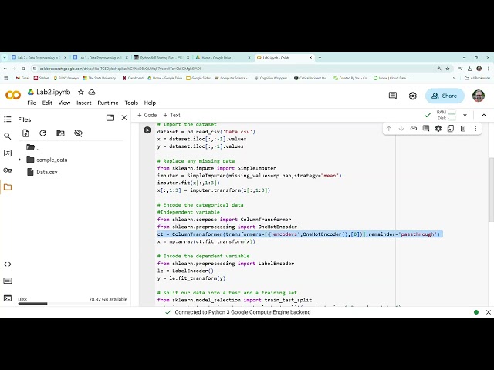
Task: Open a new browser tab
Action: [320, 58]
